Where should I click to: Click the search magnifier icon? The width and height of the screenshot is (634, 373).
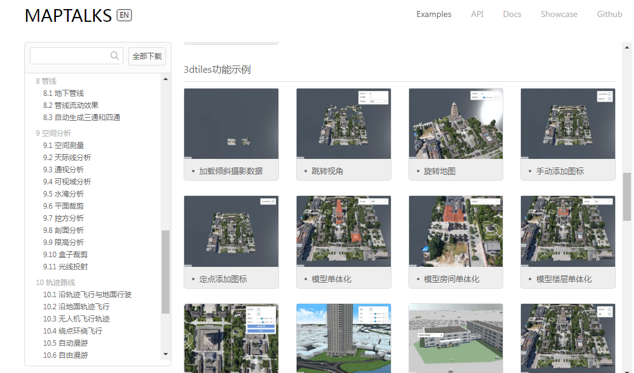click(115, 56)
